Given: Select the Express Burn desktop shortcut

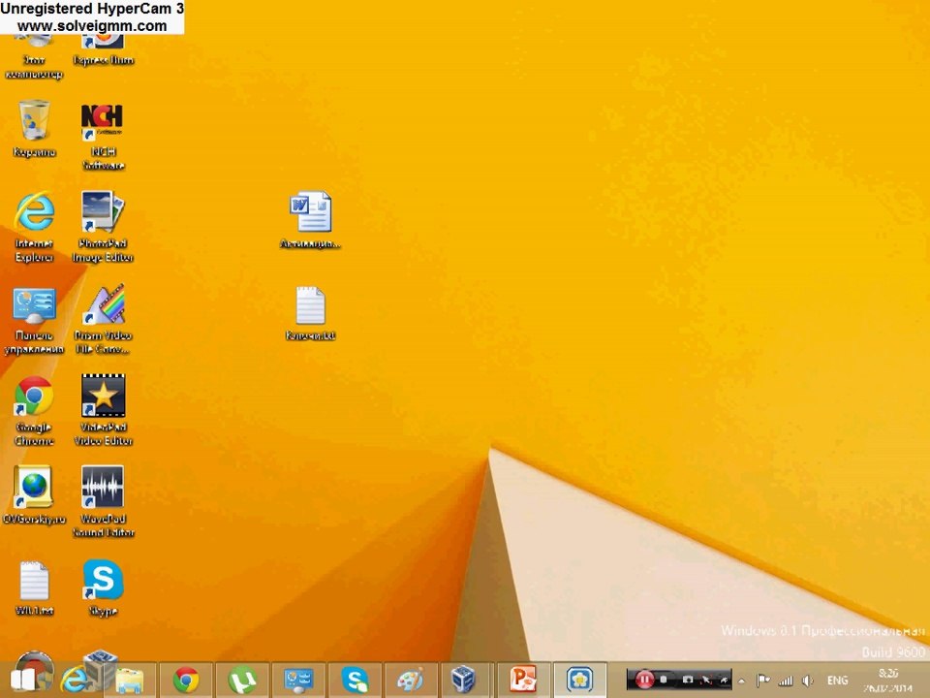Looking at the screenshot, I should coord(104,48).
